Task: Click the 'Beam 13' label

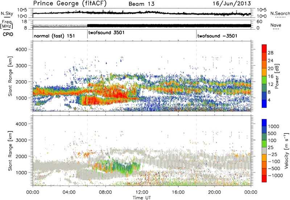Action: coord(141,4)
